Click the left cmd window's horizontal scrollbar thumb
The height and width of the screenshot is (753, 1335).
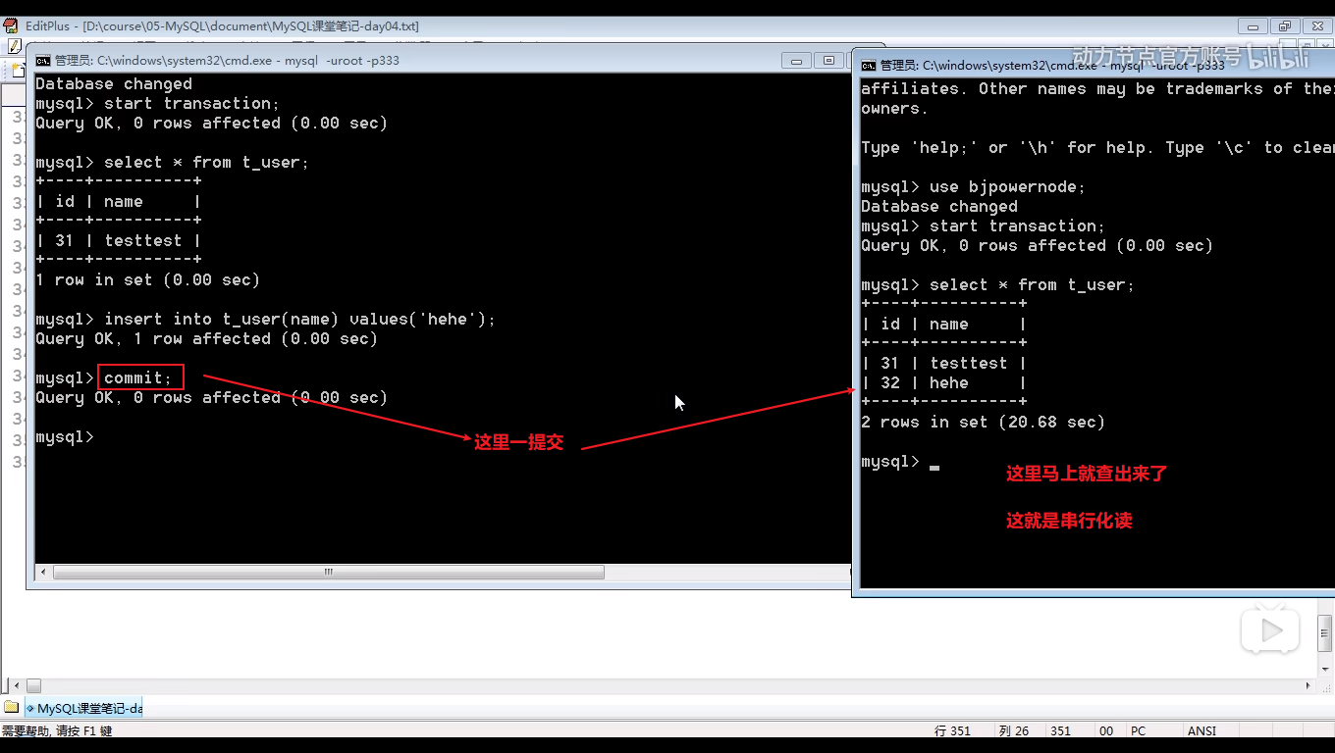[329, 573]
